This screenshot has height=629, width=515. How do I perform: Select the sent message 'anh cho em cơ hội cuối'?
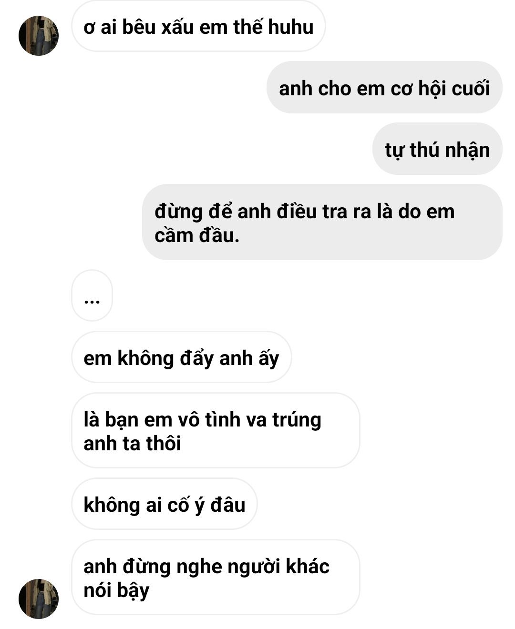384,88
